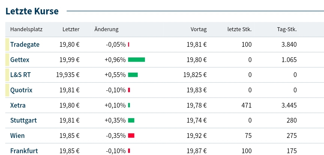Go to the Stuttgart exchange
Image resolution: width=324 pixels, height=155 pixels.
click(23, 121)
